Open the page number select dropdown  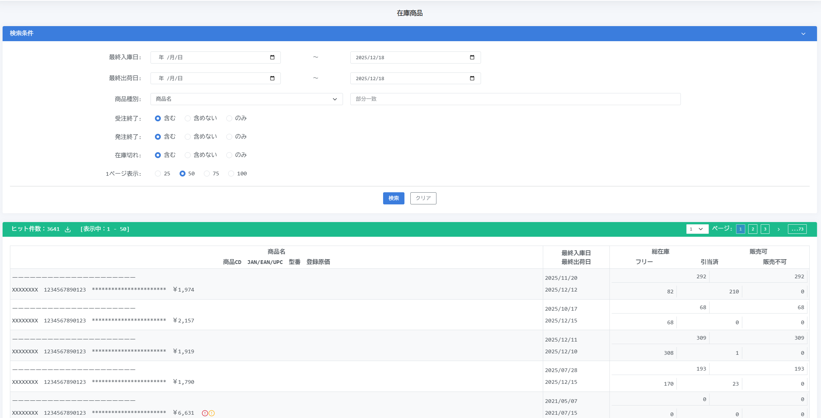697,229
